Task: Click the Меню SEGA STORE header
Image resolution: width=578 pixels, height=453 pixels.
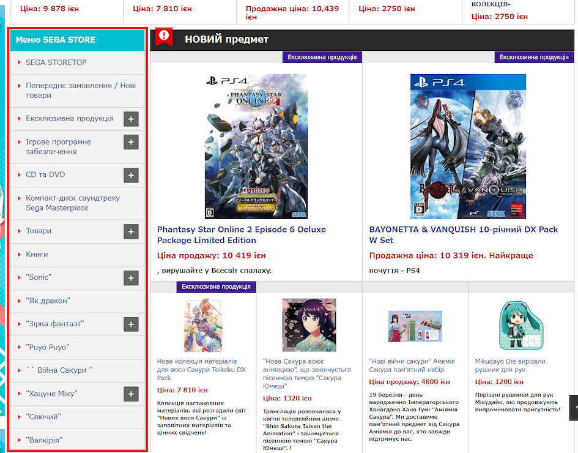Action: [78, 40]
